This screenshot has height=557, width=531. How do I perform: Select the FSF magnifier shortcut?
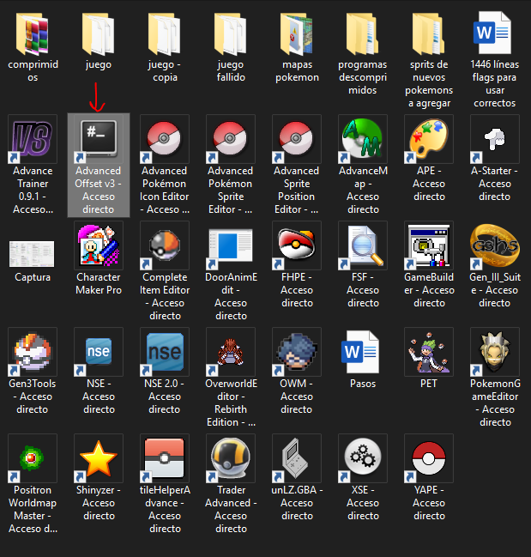click(x=363, y=245)
